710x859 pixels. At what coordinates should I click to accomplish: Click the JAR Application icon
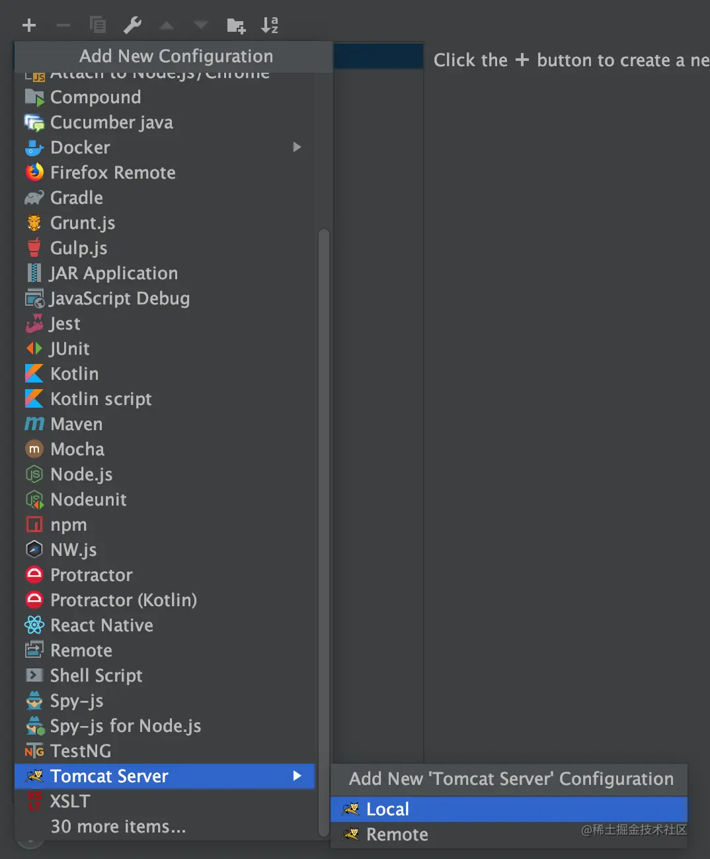click(34, 273)
